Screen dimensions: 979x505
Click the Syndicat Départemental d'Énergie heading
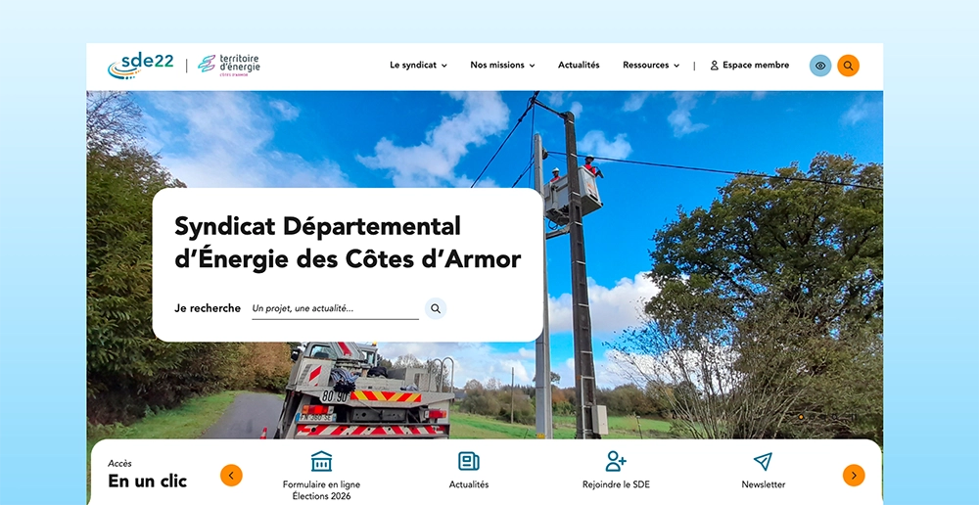click(348, 242)
